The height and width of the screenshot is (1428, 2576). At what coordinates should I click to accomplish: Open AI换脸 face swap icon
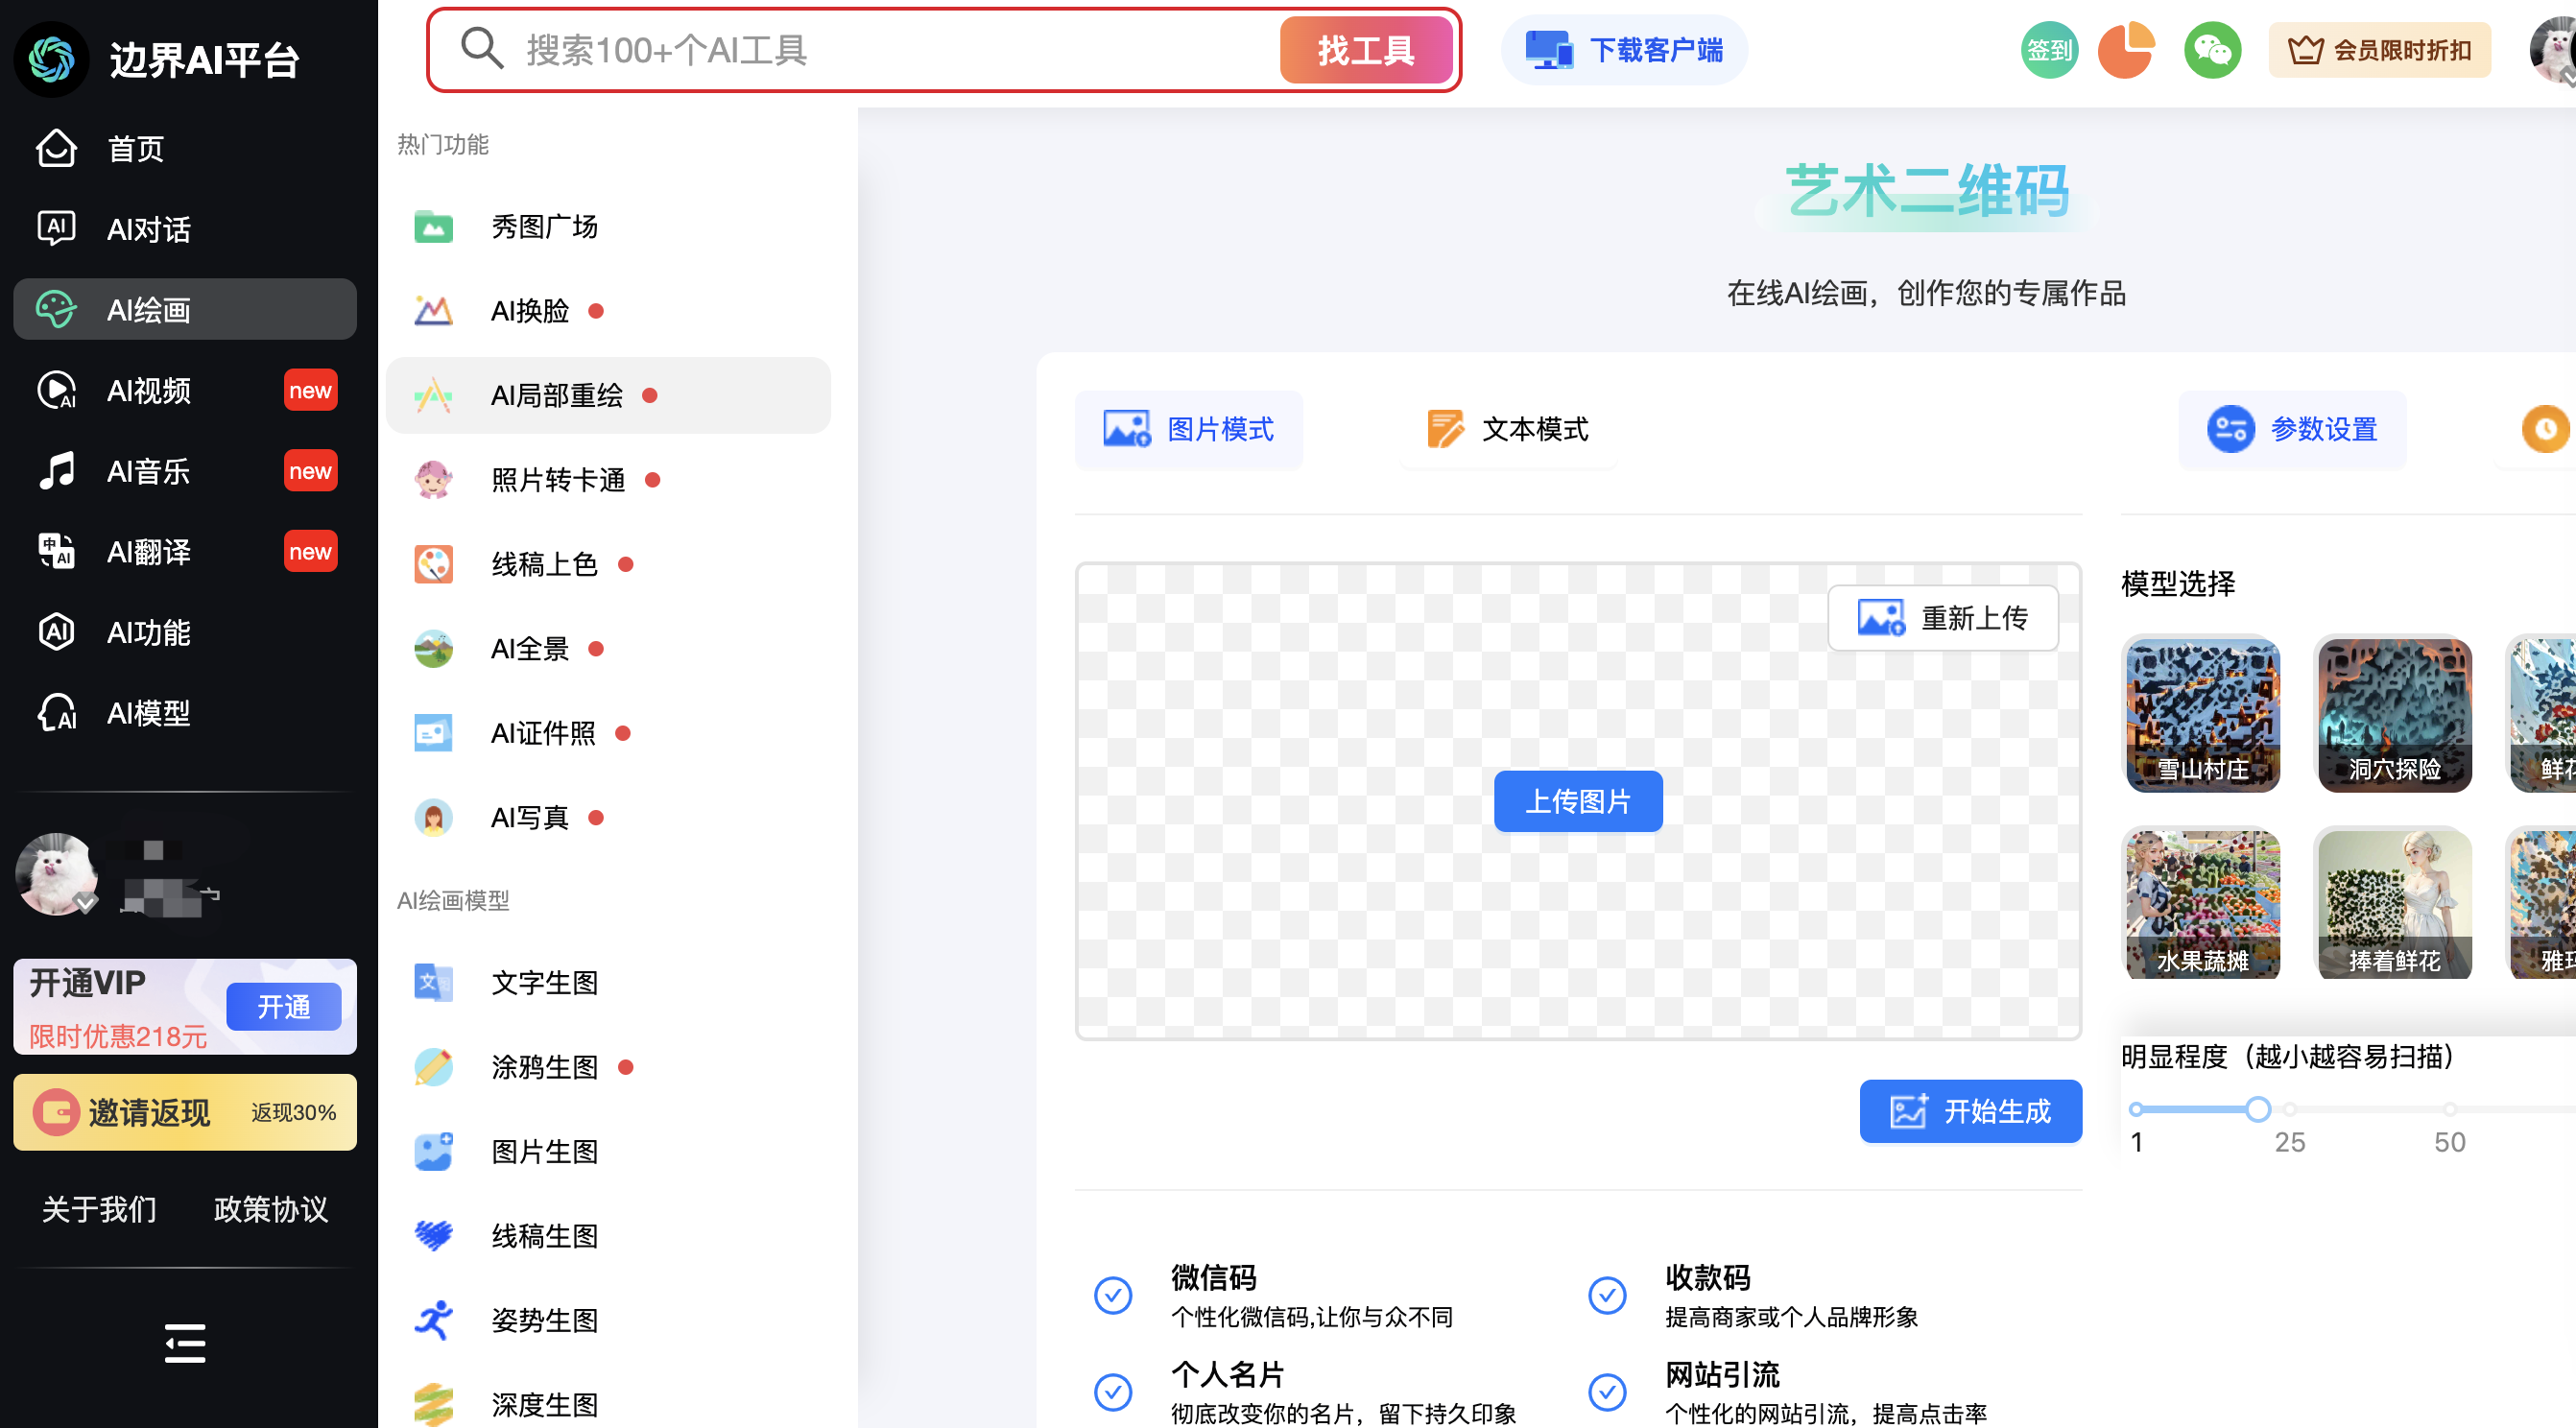coord(433,311)
